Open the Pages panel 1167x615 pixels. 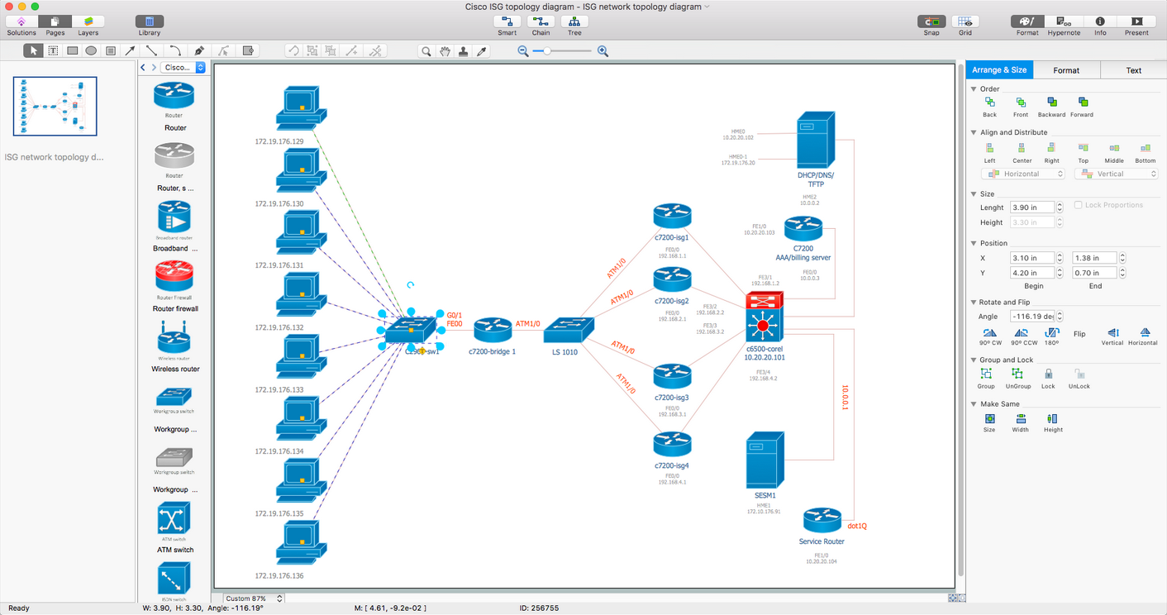click(x=55, y=21)
